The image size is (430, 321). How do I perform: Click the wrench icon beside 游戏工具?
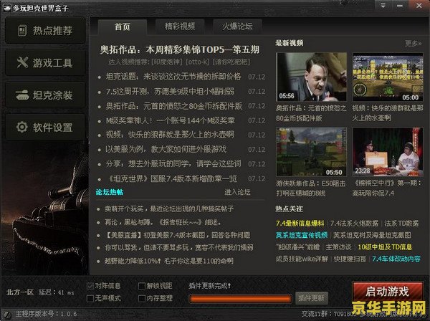[x=22, y=62]
